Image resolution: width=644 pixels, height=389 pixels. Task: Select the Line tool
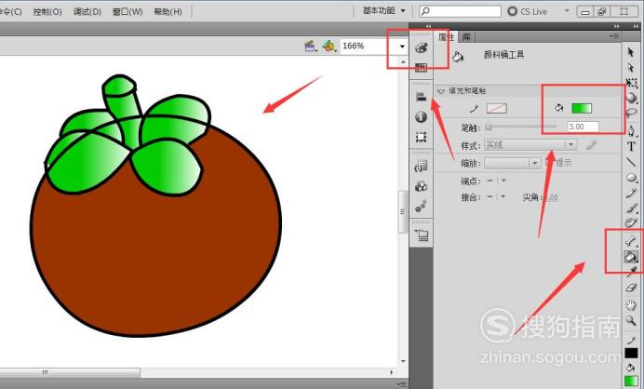click(631, 162)
